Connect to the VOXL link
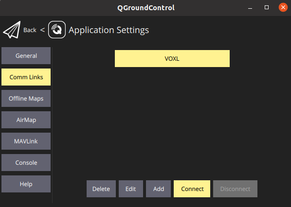 coord(192,189)
